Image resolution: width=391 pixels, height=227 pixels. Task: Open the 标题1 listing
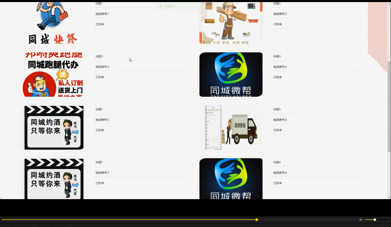coord(99,4)
